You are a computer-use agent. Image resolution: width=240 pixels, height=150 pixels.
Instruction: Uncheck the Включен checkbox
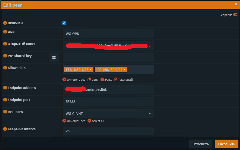(x=64, y=23)
